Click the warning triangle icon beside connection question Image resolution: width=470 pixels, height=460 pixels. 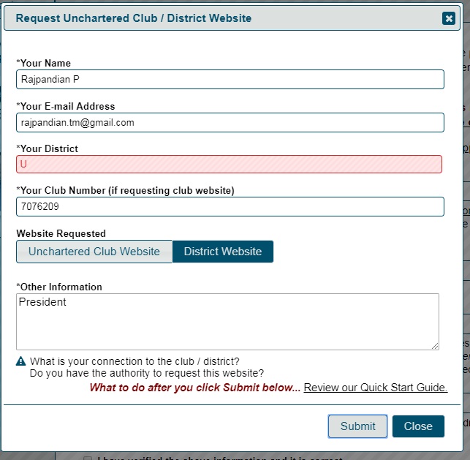[20, 361]
